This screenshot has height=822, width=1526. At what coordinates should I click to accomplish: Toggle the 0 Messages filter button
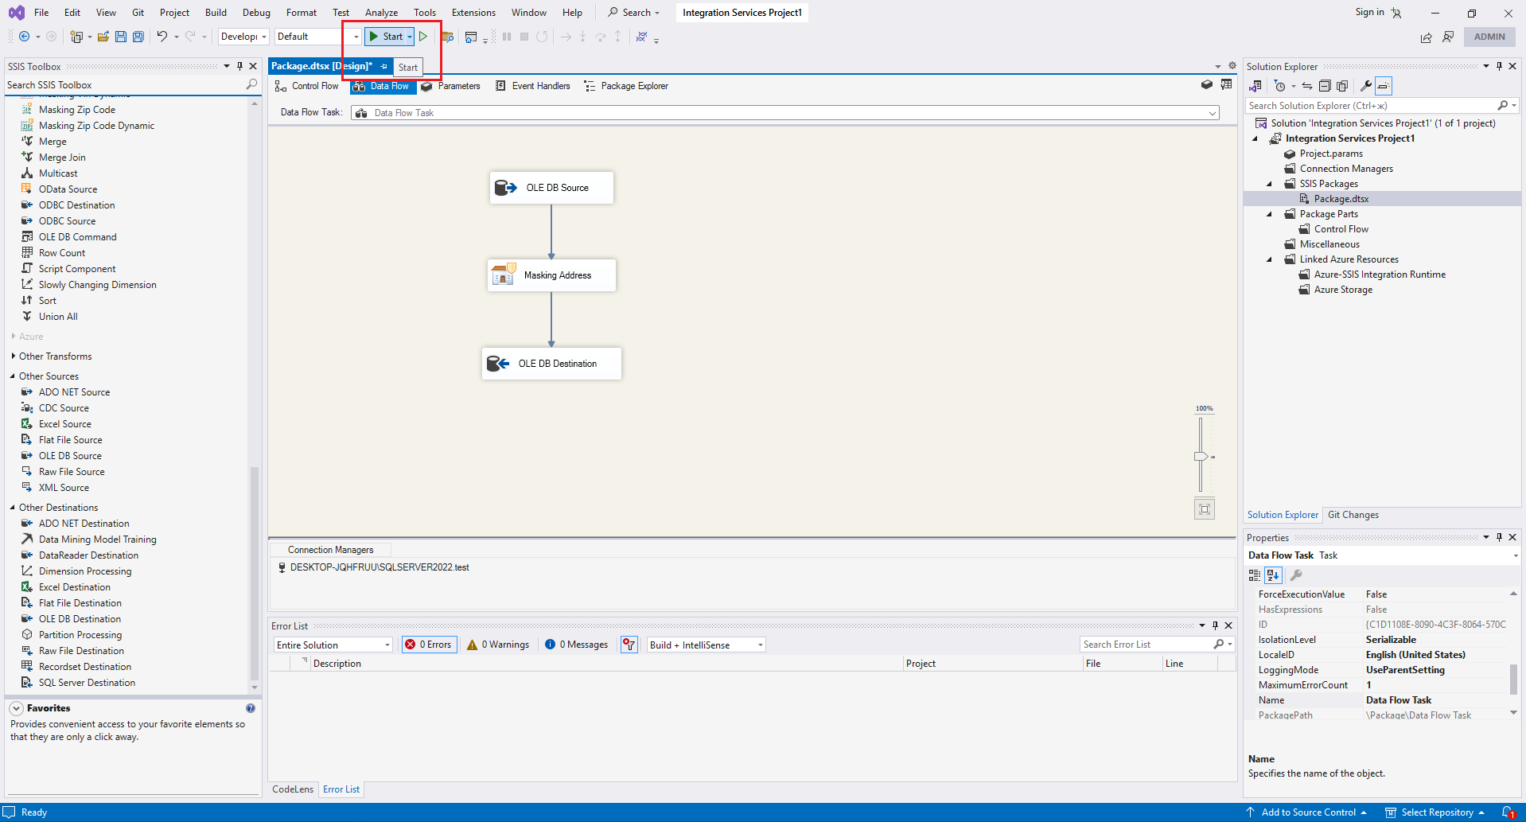coord(577,645)
